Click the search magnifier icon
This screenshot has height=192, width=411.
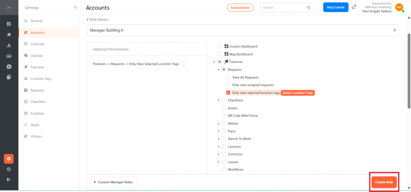pos(309,8)
